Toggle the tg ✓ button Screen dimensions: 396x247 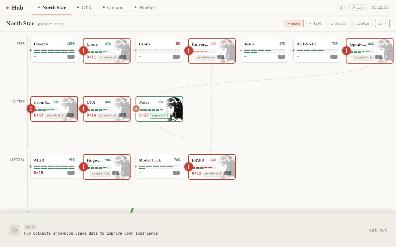pyautogui.click(x=382, y=23)
